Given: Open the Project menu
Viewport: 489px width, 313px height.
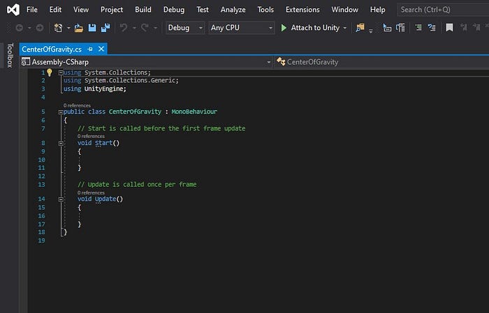Looking at the screenshot, I should click(111, 10).
